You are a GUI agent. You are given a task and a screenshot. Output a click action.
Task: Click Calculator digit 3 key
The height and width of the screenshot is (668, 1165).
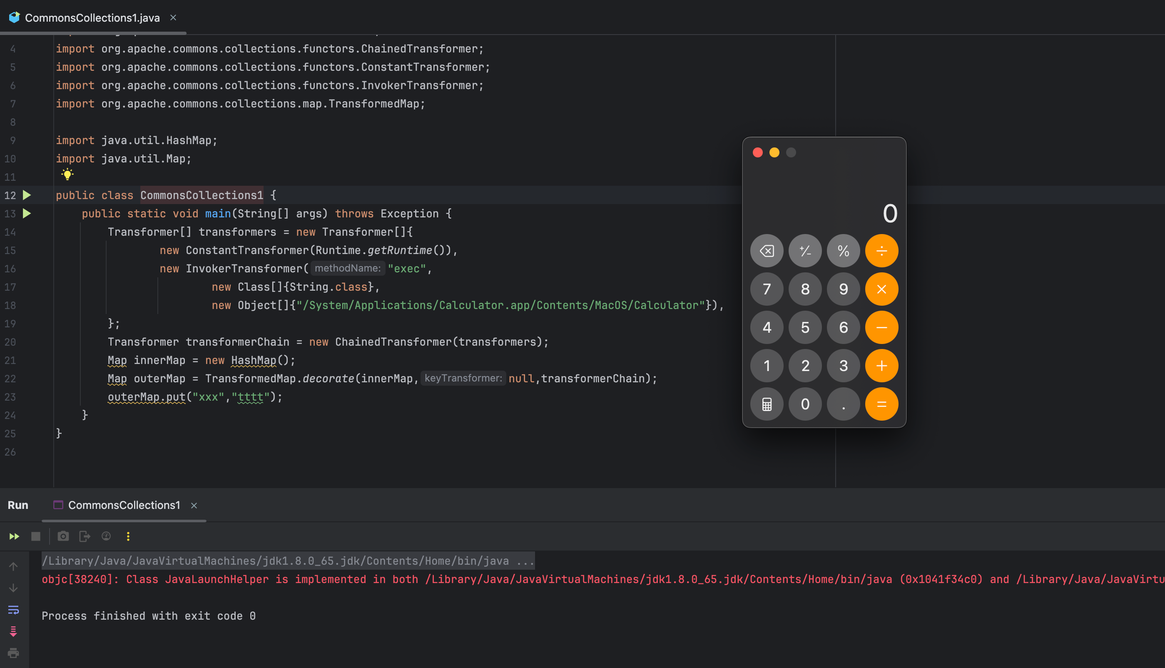[x=844, y=366]
